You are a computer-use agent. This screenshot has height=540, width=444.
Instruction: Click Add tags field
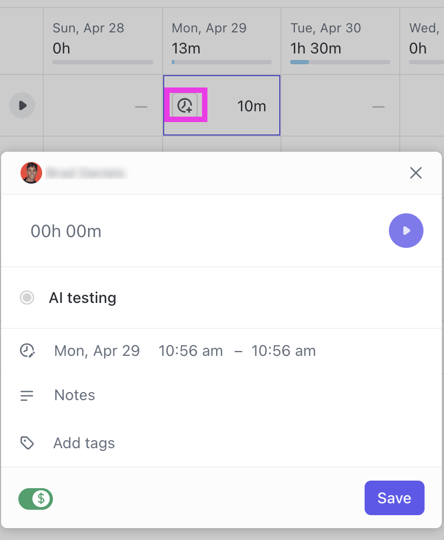point(84,443)
